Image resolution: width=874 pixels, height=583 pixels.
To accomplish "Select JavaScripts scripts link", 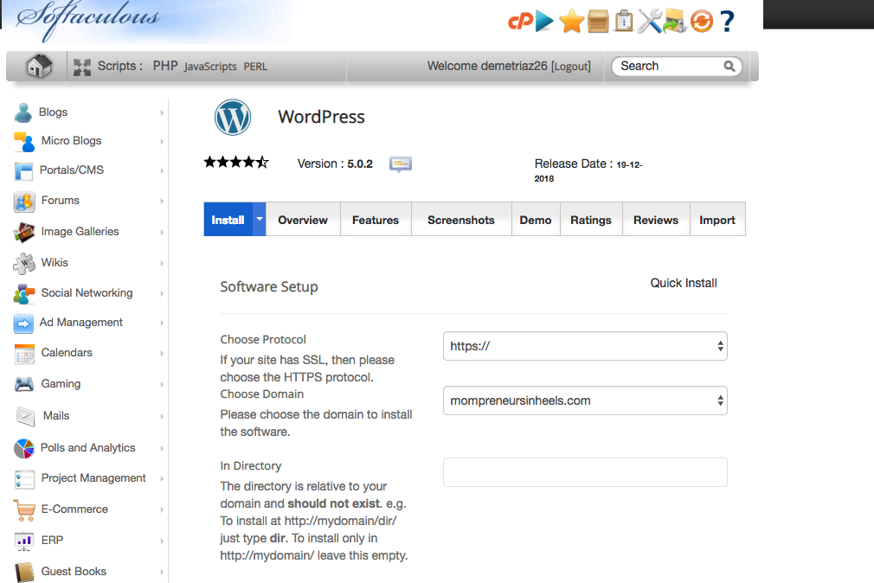I will [210, 67].
